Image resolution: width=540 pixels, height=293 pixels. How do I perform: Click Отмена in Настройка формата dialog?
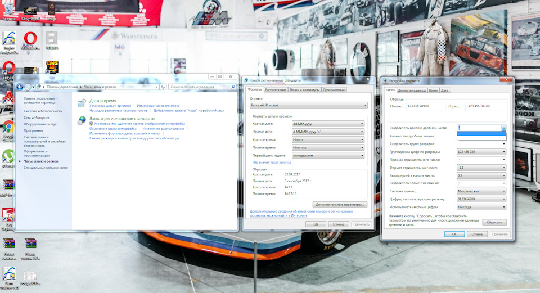[477, 234]
